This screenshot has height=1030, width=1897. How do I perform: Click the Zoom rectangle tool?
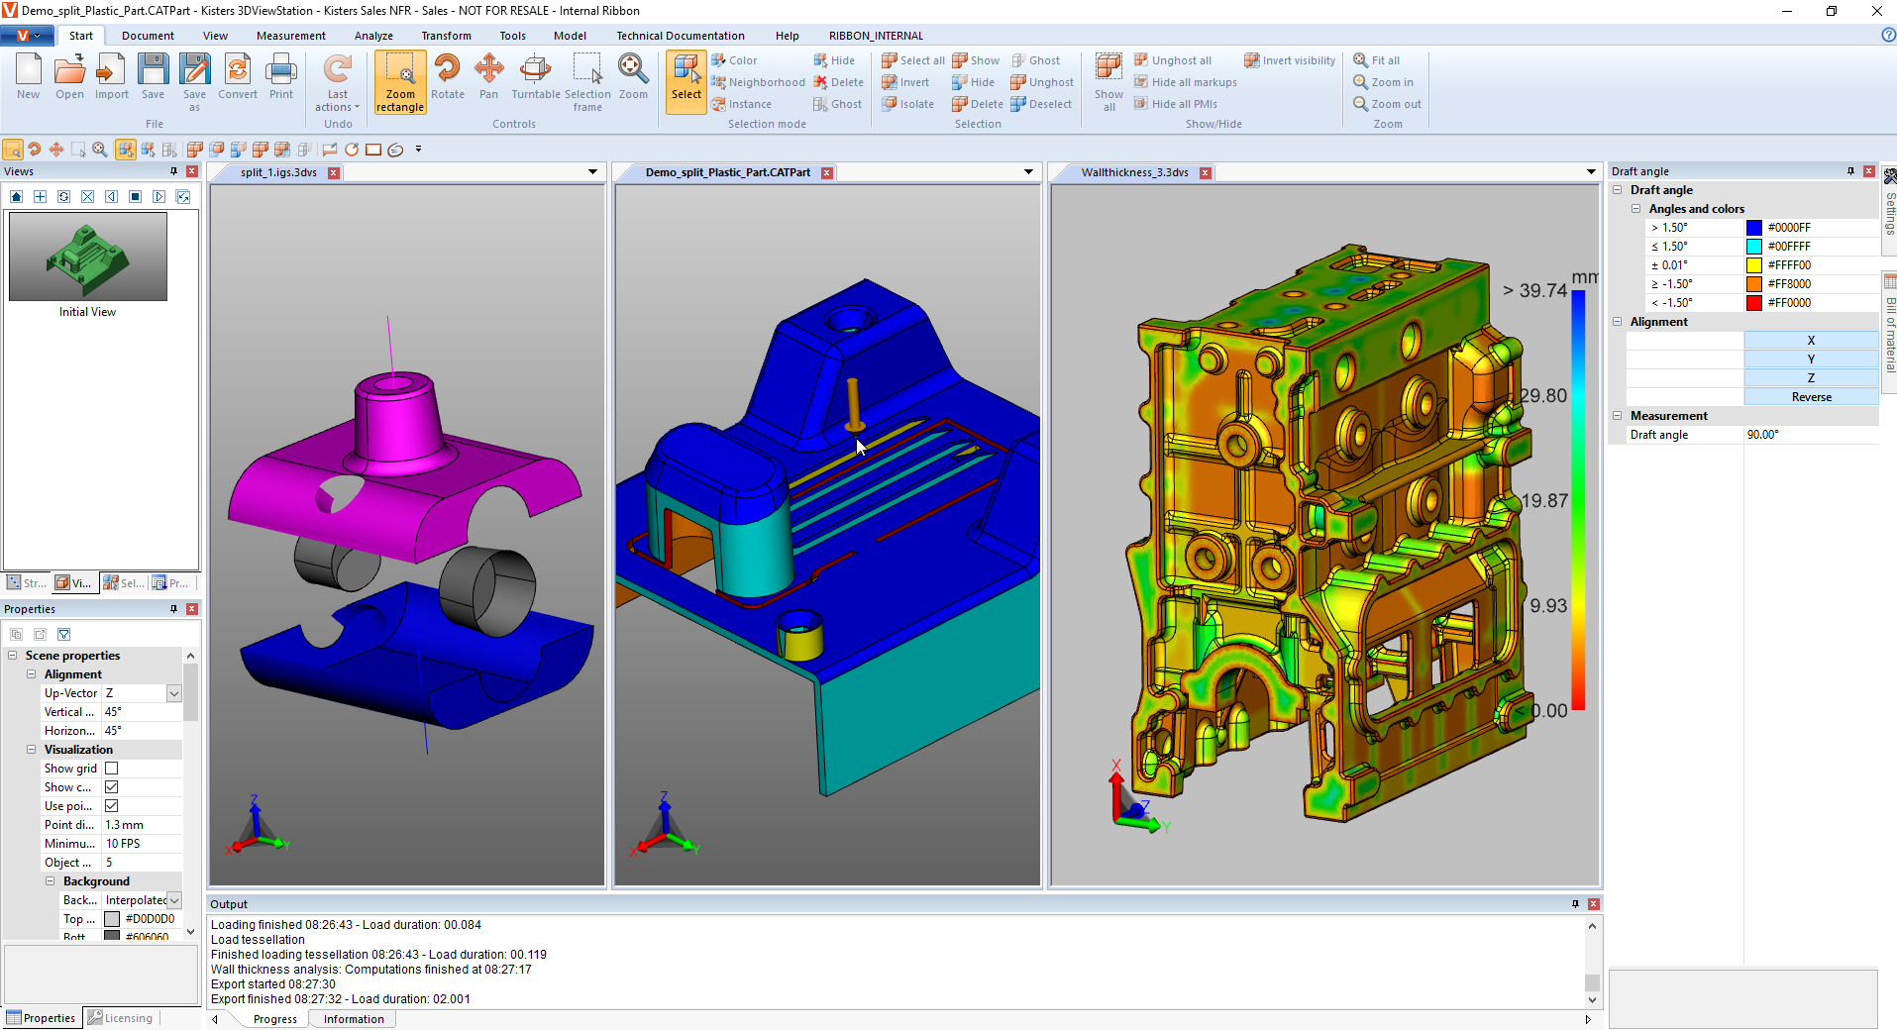pyautogui.click(x=400, y=81)
